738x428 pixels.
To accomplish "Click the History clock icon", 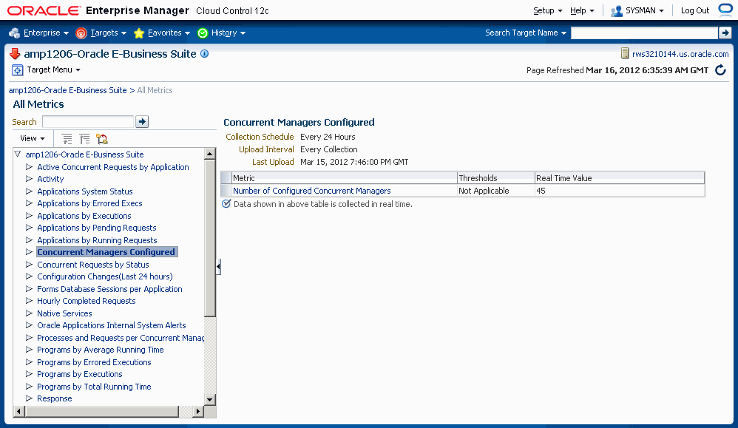I will point(203,33).
